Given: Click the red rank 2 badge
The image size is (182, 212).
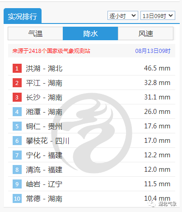Looking at the screenshot, I should click(17, 83).
